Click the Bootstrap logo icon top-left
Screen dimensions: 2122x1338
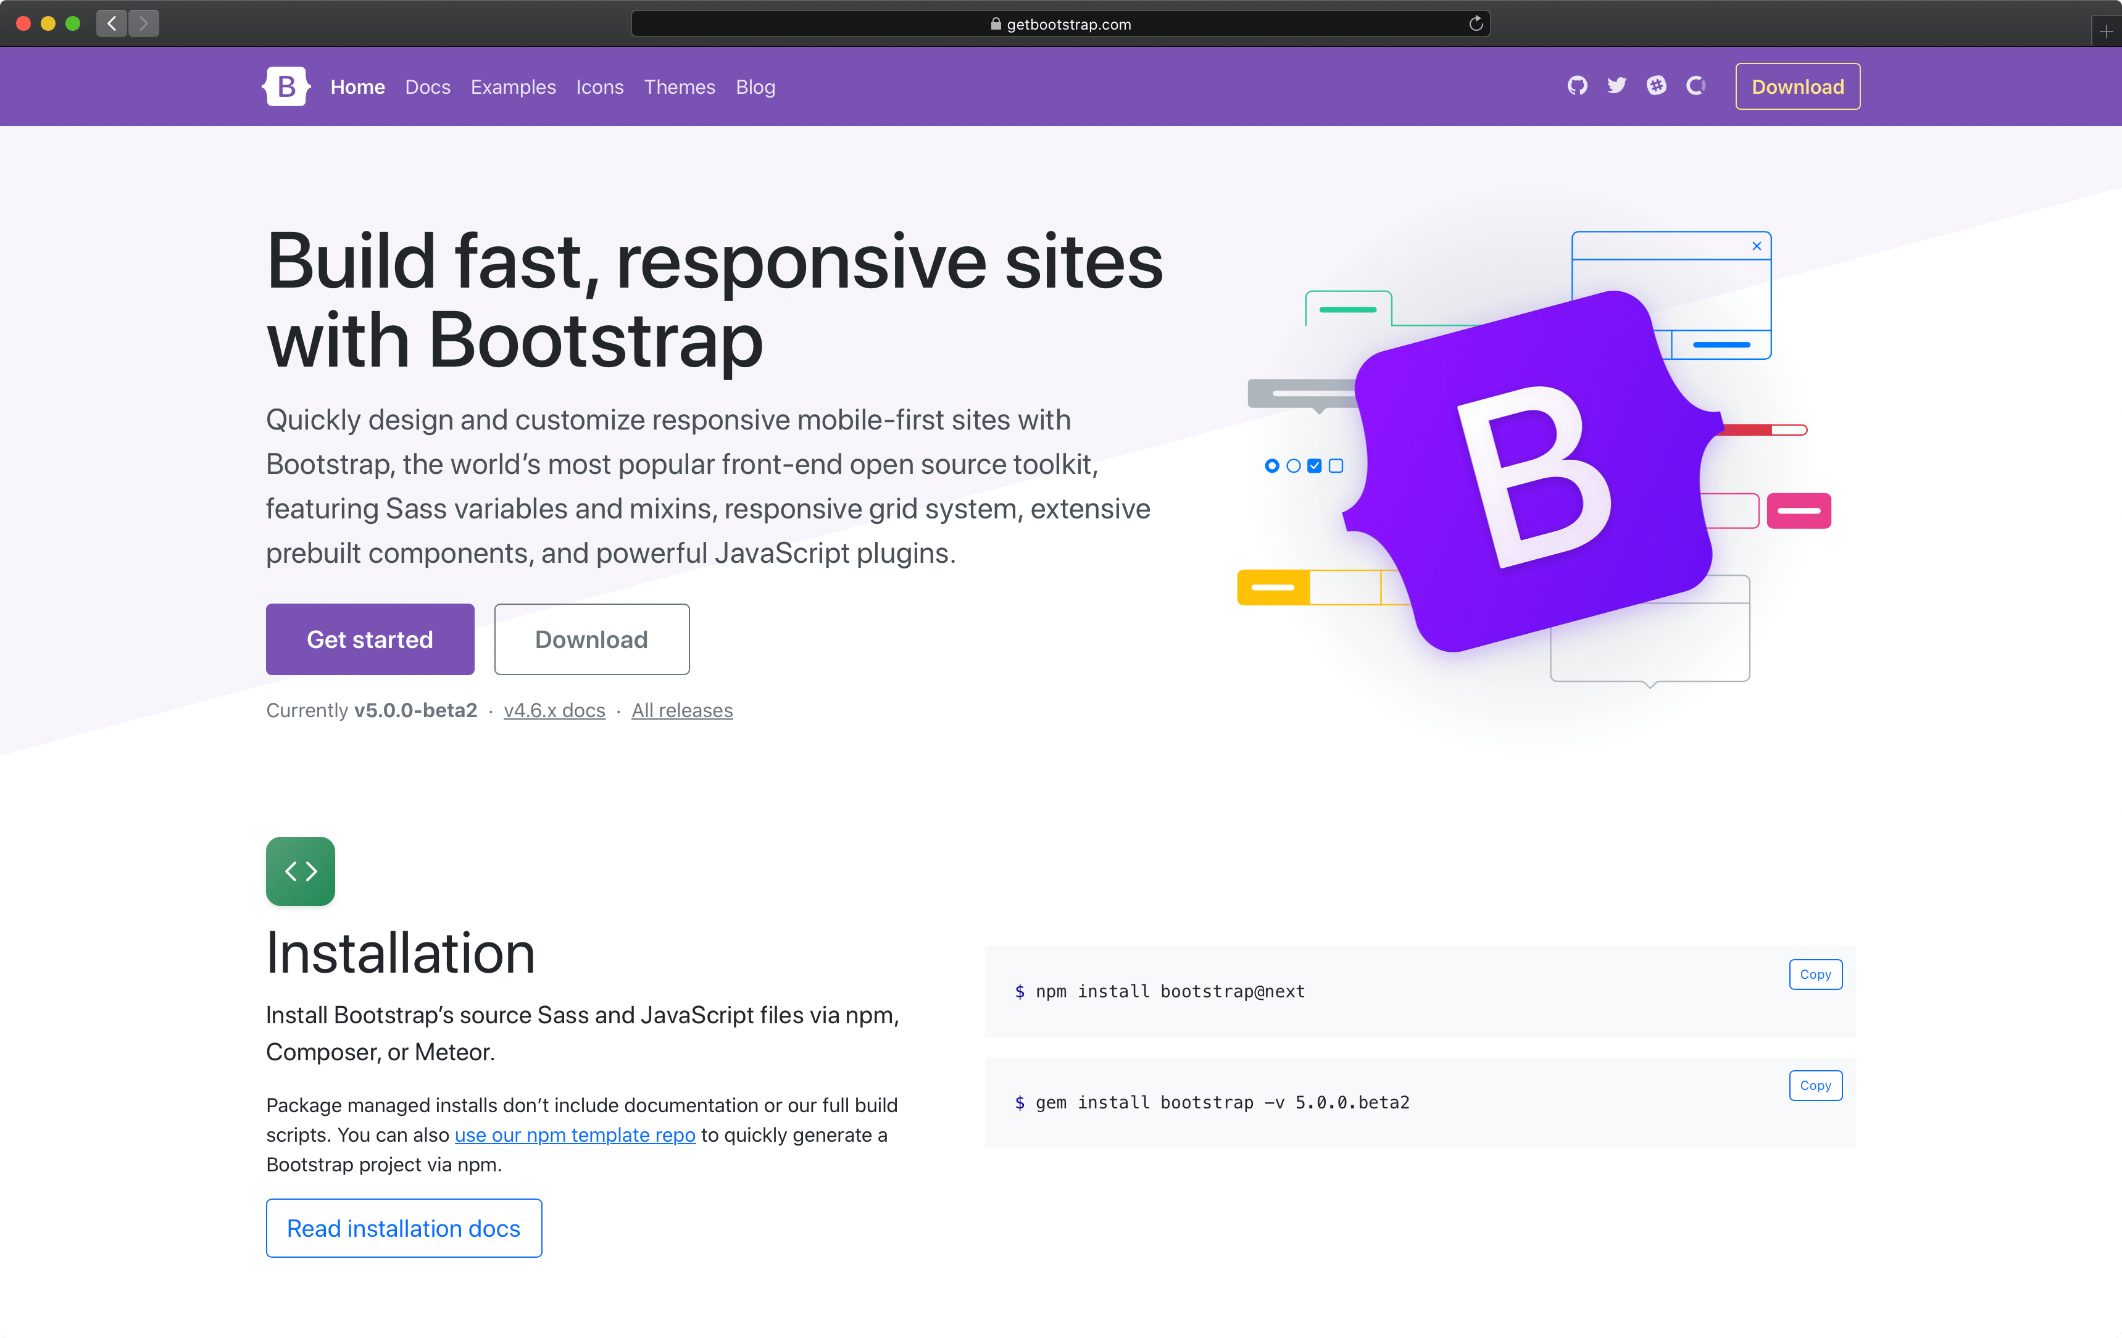285,86
